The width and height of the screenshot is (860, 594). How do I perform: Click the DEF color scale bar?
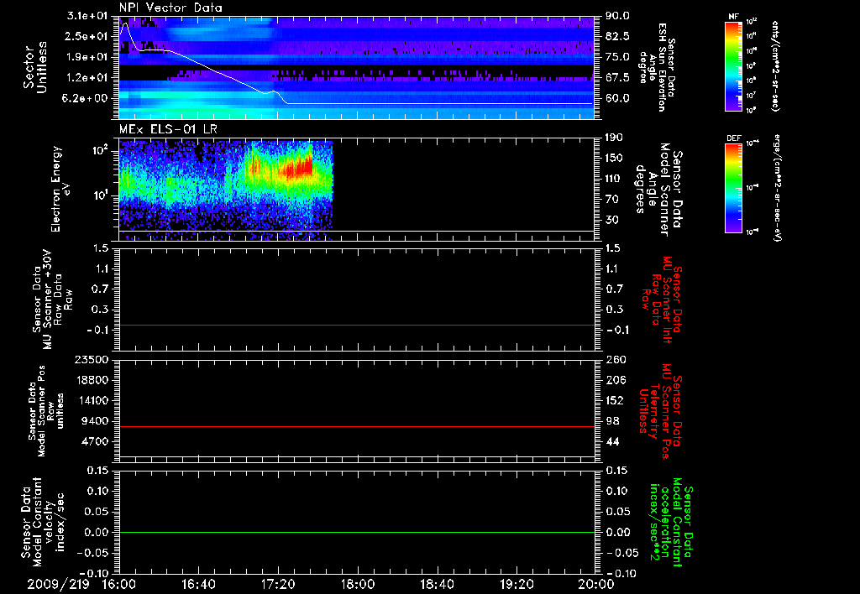[x=734, y=188]
